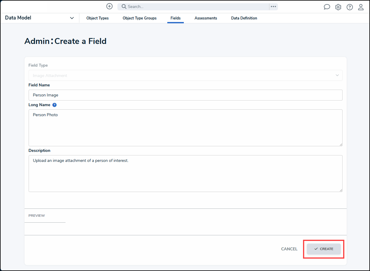Select the PREVIEW tab
This screenshot has height=271, width=370.
pyautogui.click(x=36, y=216)
